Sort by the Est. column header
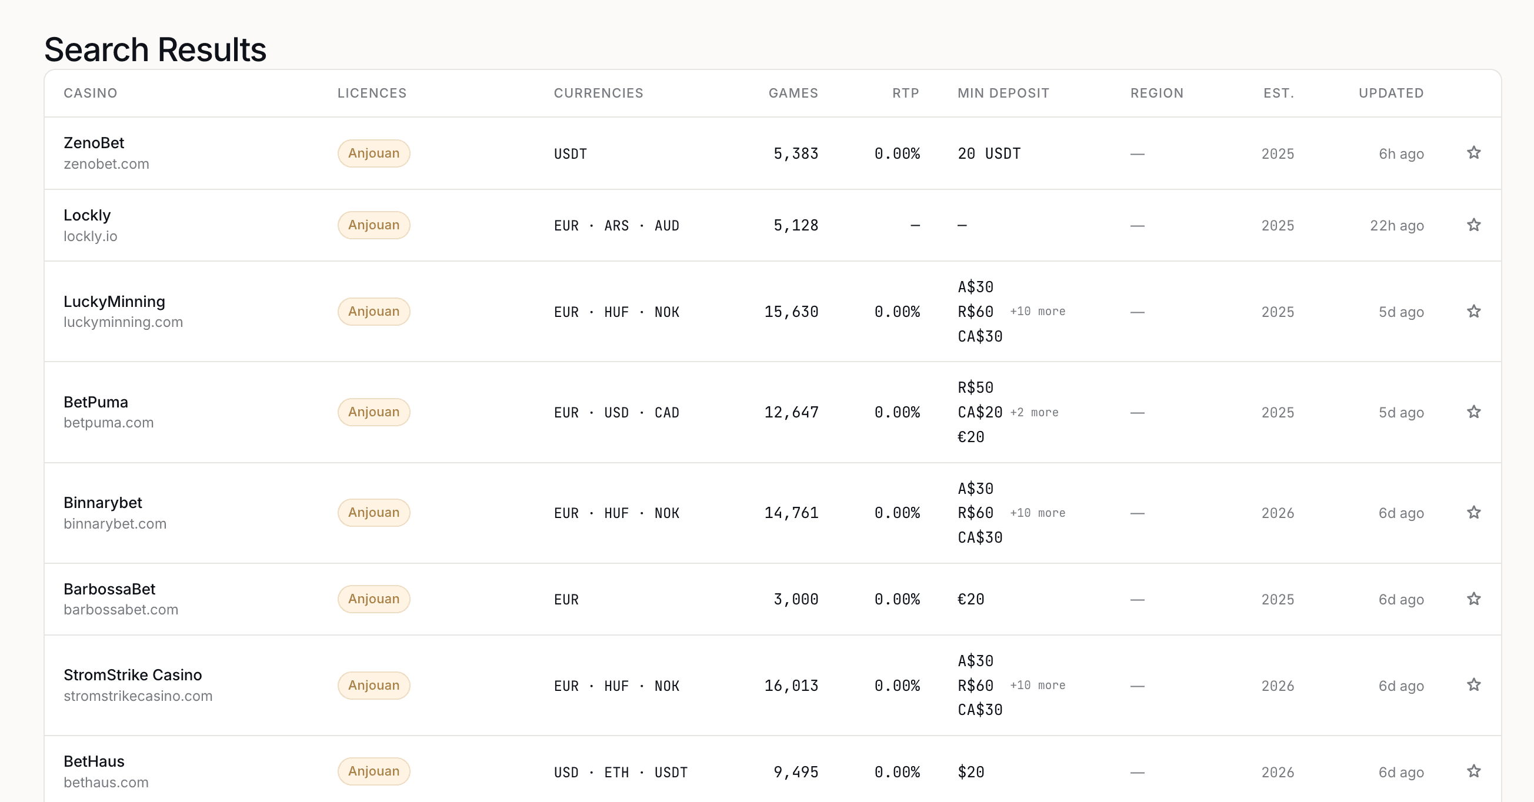 point(1279,93)
